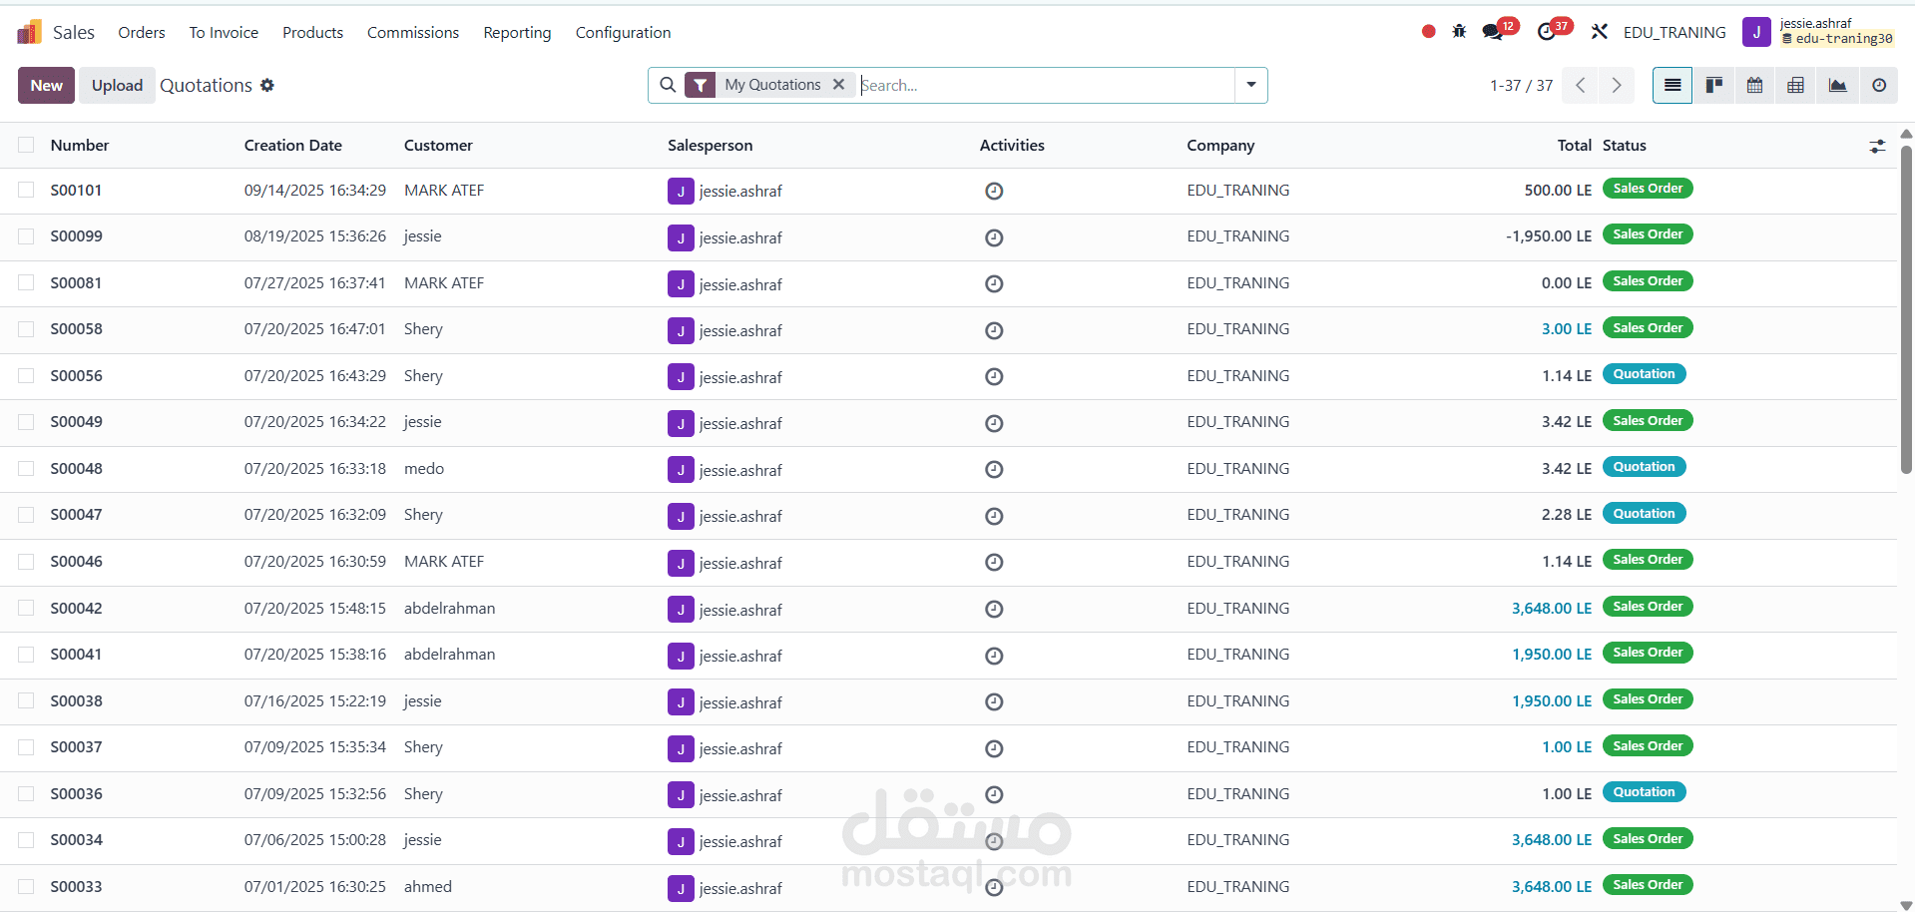
Task: Click the search magnifier icon
Action: [668, 85]
